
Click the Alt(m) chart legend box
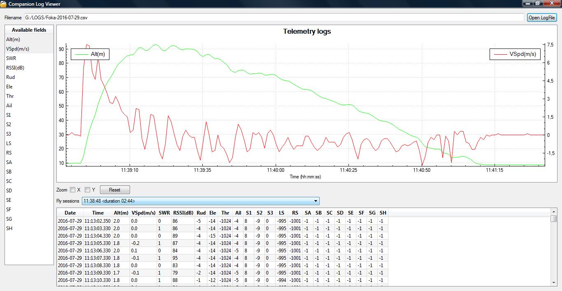(90, 54)
